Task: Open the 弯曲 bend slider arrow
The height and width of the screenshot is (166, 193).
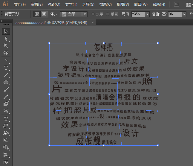Action: [147, 14]
